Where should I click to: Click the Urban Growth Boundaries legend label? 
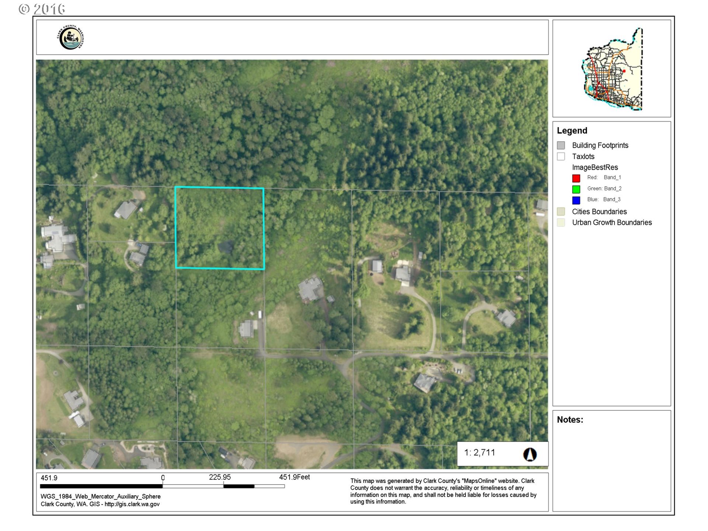coord(612,222)
